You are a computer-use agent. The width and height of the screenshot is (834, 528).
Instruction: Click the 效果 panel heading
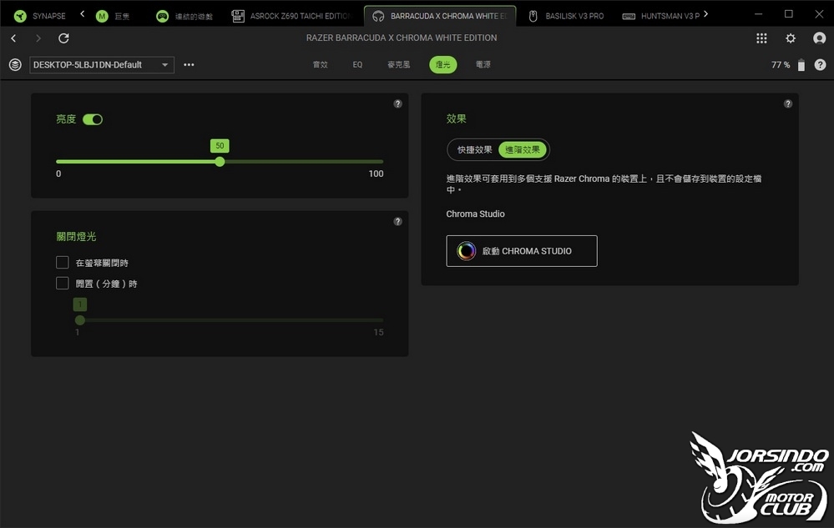tap(456, 118)
